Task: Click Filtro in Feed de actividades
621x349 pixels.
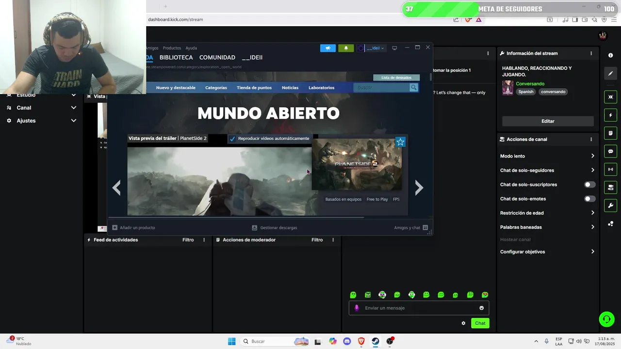Action: [188, 240]
